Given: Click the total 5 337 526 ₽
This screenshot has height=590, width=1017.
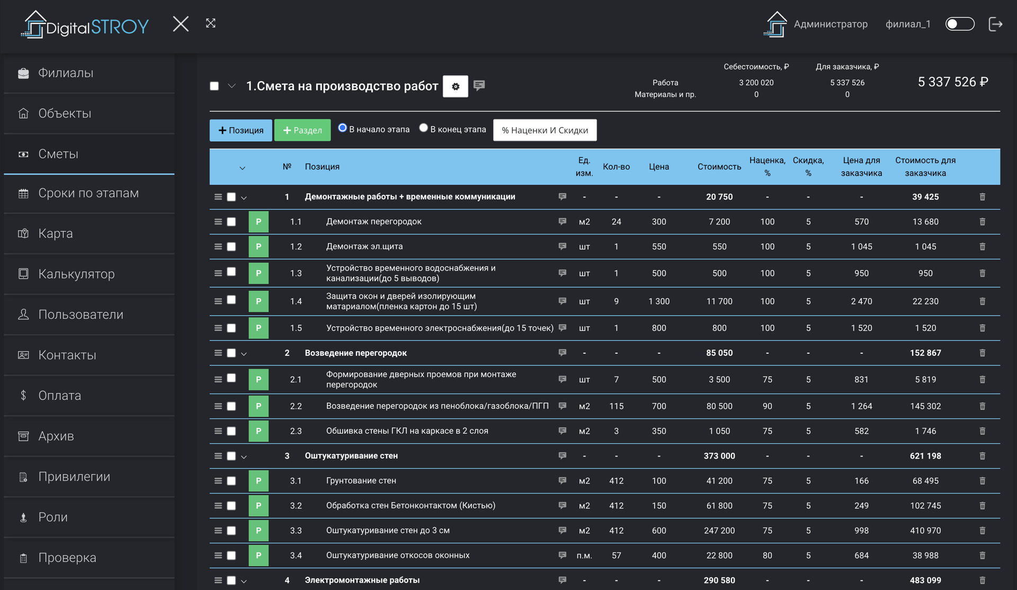Looking at the screenshot, I should click(953, 82).
